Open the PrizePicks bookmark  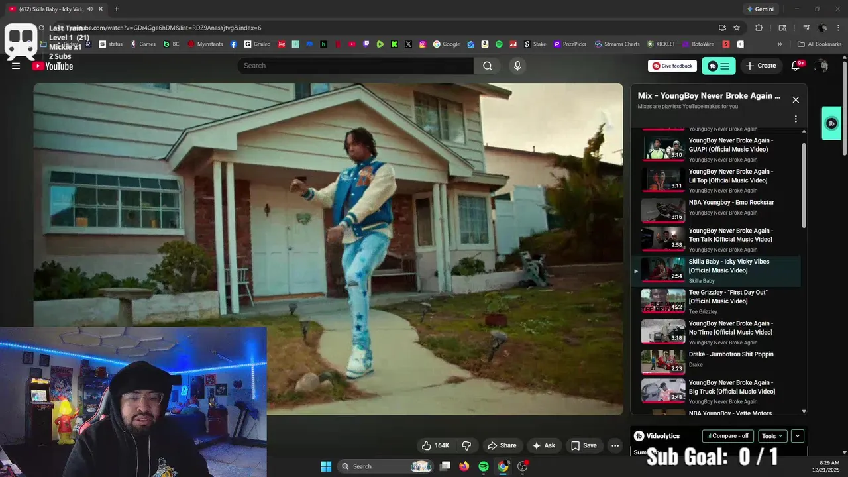pyautogui.click(x=570, y=44)
